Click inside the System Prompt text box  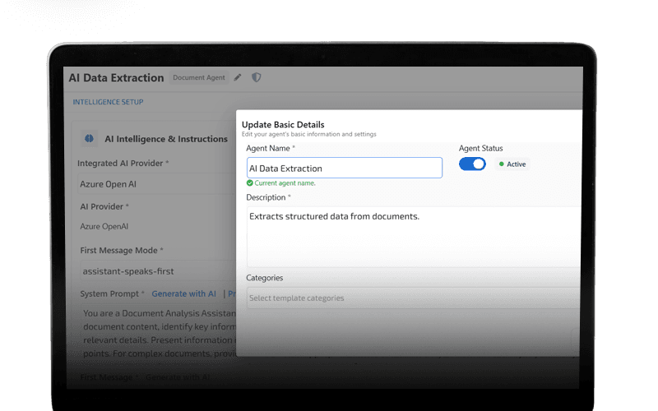pyautogui.click(x=156, y=329)
